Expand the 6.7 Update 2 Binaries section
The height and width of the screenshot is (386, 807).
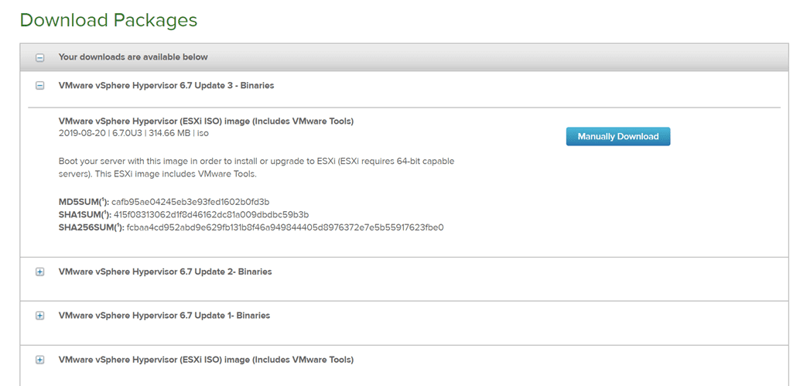[x=39, y=272]
